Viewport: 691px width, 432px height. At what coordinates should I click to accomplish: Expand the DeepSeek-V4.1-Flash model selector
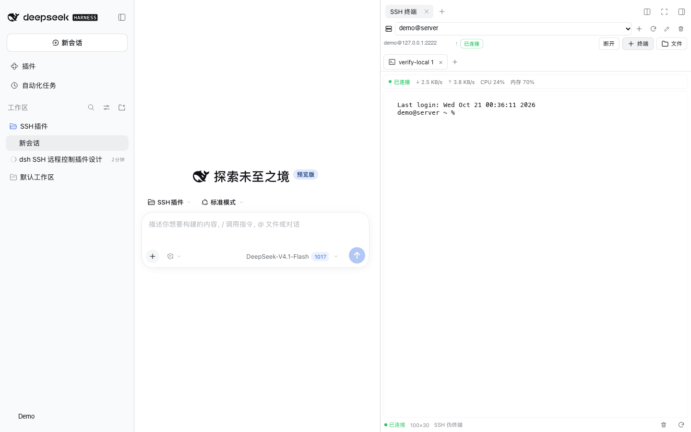pyautogui.click(x=292, y=256)
